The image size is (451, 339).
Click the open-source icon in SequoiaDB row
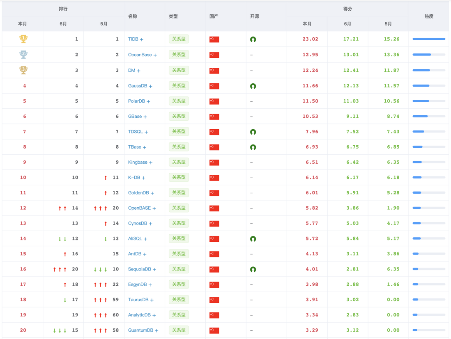253,269
